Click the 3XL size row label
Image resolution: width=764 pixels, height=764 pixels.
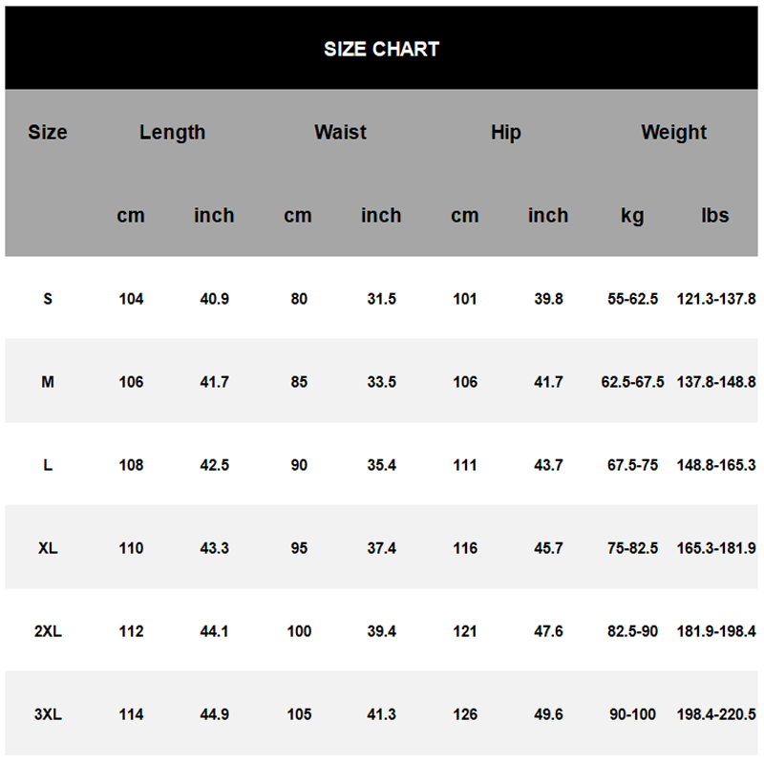point(48,714)
